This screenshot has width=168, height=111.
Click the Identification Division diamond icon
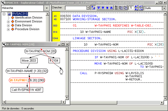(13, 18)
